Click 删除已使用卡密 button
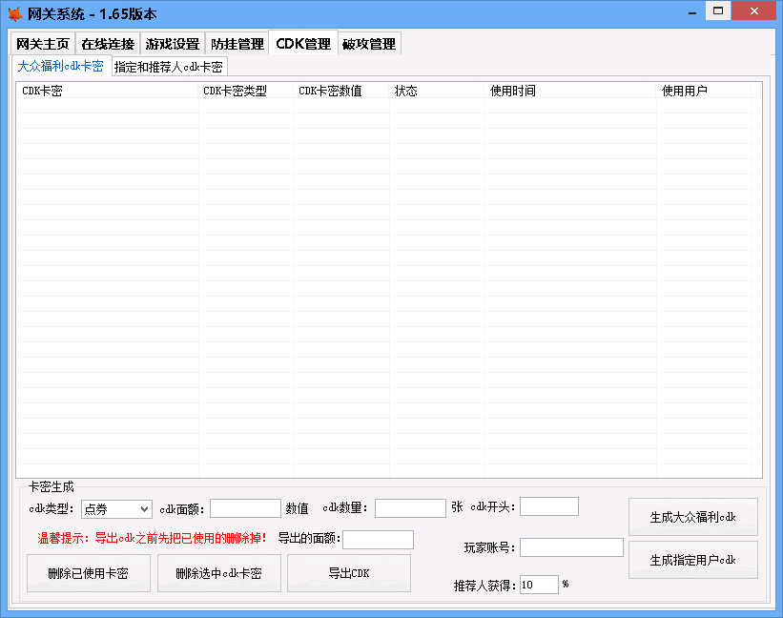 (x=89, y=573)
